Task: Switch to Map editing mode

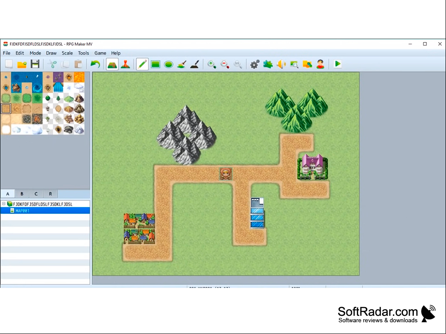Action: pyautogui.click(x=112, y=64)
